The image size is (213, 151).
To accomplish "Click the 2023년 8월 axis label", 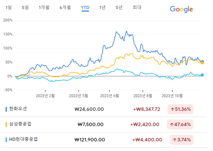I will [143, 96].
